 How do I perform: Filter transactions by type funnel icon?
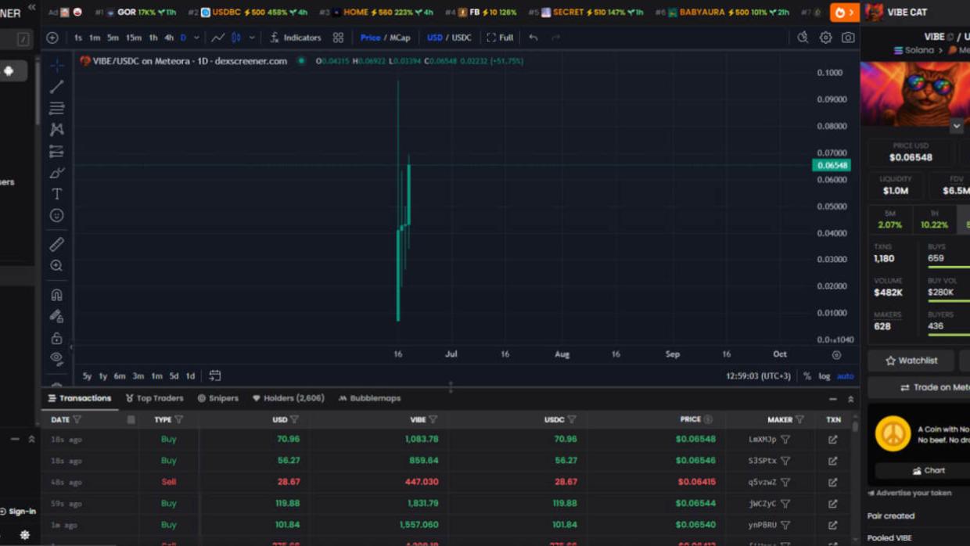[x=179, y=420]
